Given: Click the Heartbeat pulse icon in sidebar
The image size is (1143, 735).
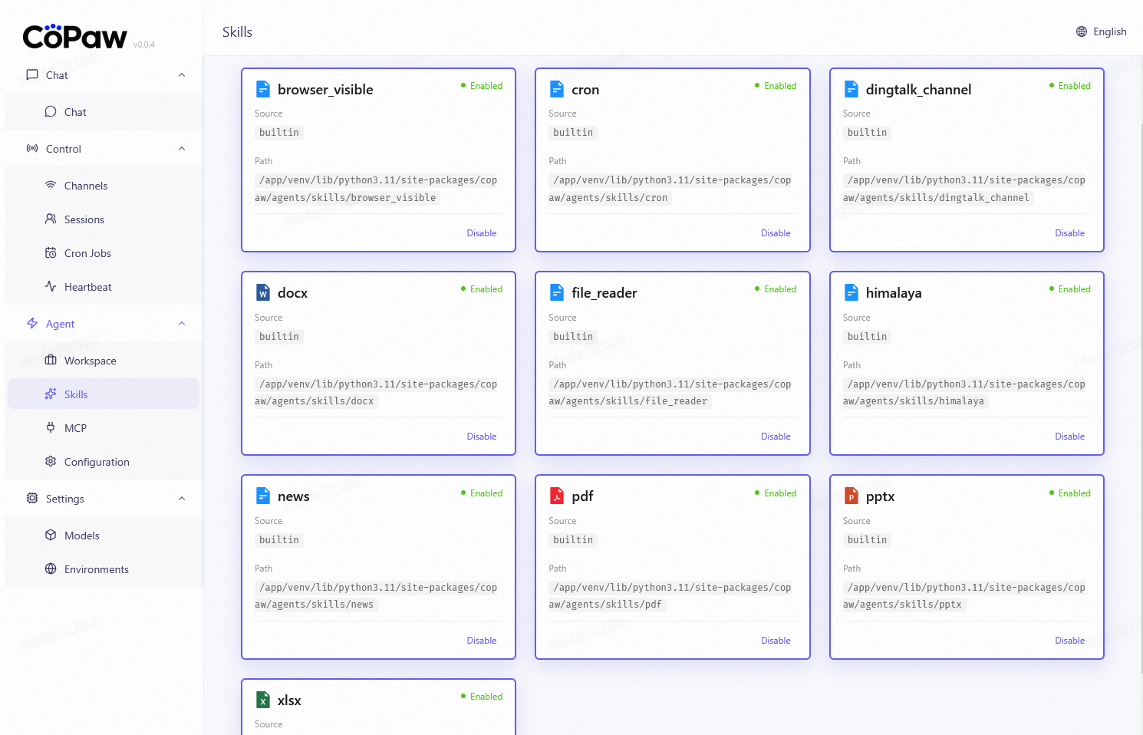Looking at the screenshot, I should 51,287.
